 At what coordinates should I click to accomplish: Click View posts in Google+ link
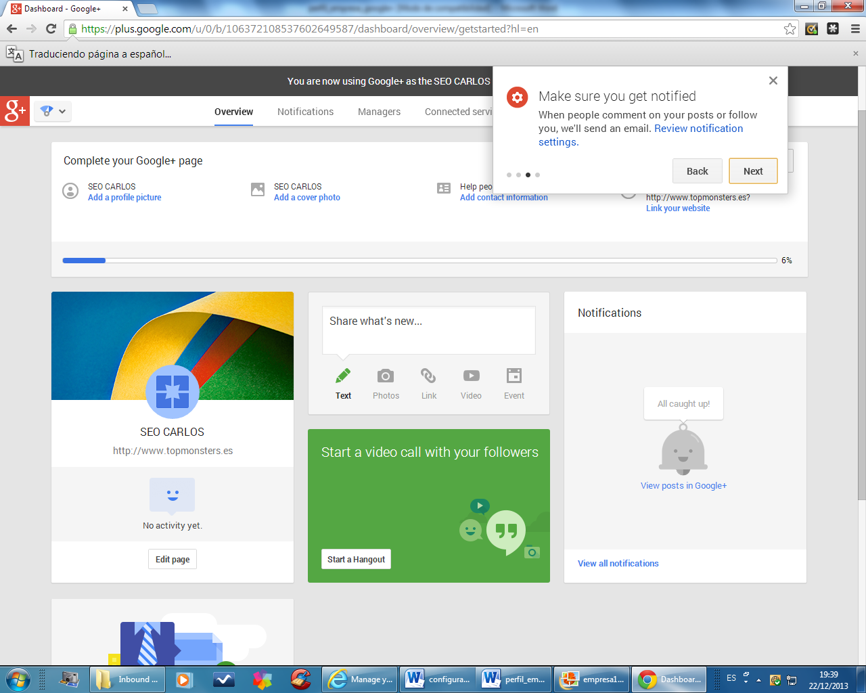[x=683, y=486]
